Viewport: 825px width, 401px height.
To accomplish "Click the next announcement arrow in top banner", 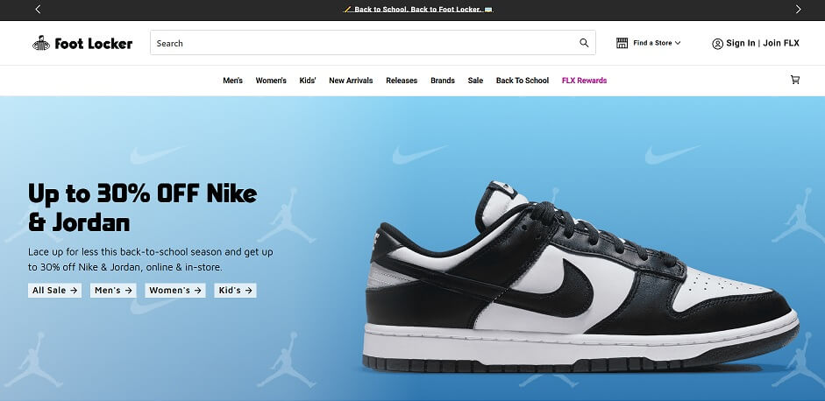I will click(x=798, y=9).
